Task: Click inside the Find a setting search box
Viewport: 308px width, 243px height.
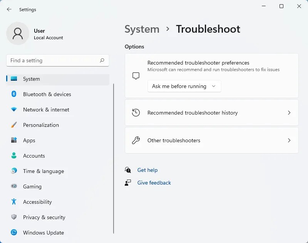Action: 57,60
